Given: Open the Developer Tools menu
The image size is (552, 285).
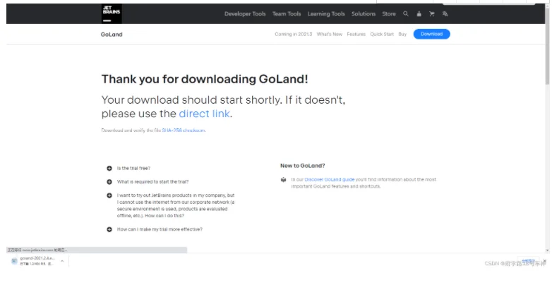Looking at the screenshot, I should click(245, 13).
